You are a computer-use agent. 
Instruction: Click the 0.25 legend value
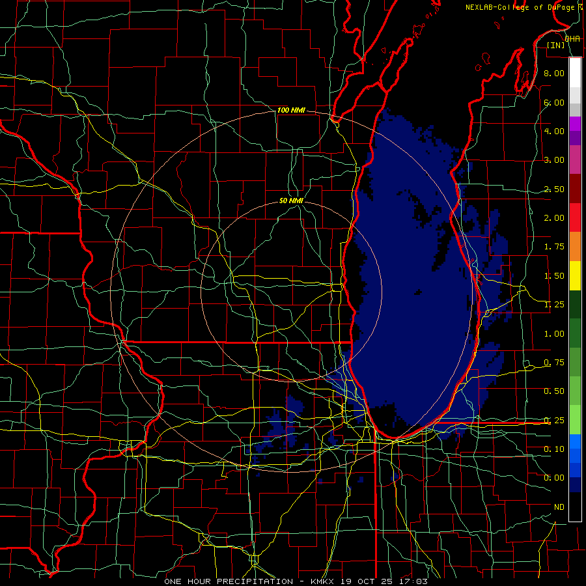554,421
